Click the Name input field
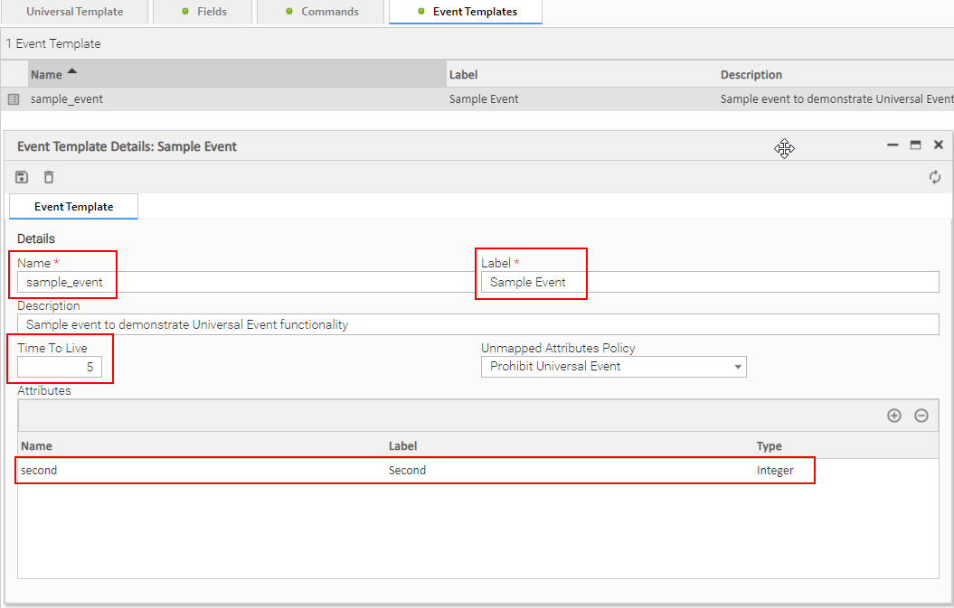 pos(244,282)
